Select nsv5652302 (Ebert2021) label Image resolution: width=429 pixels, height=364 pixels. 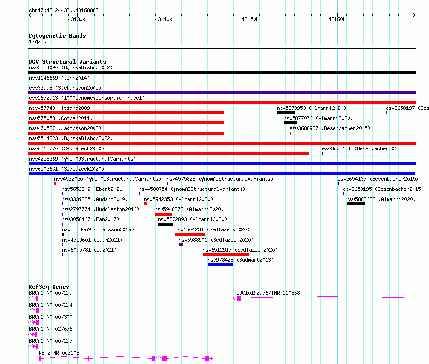coord(93,189)
